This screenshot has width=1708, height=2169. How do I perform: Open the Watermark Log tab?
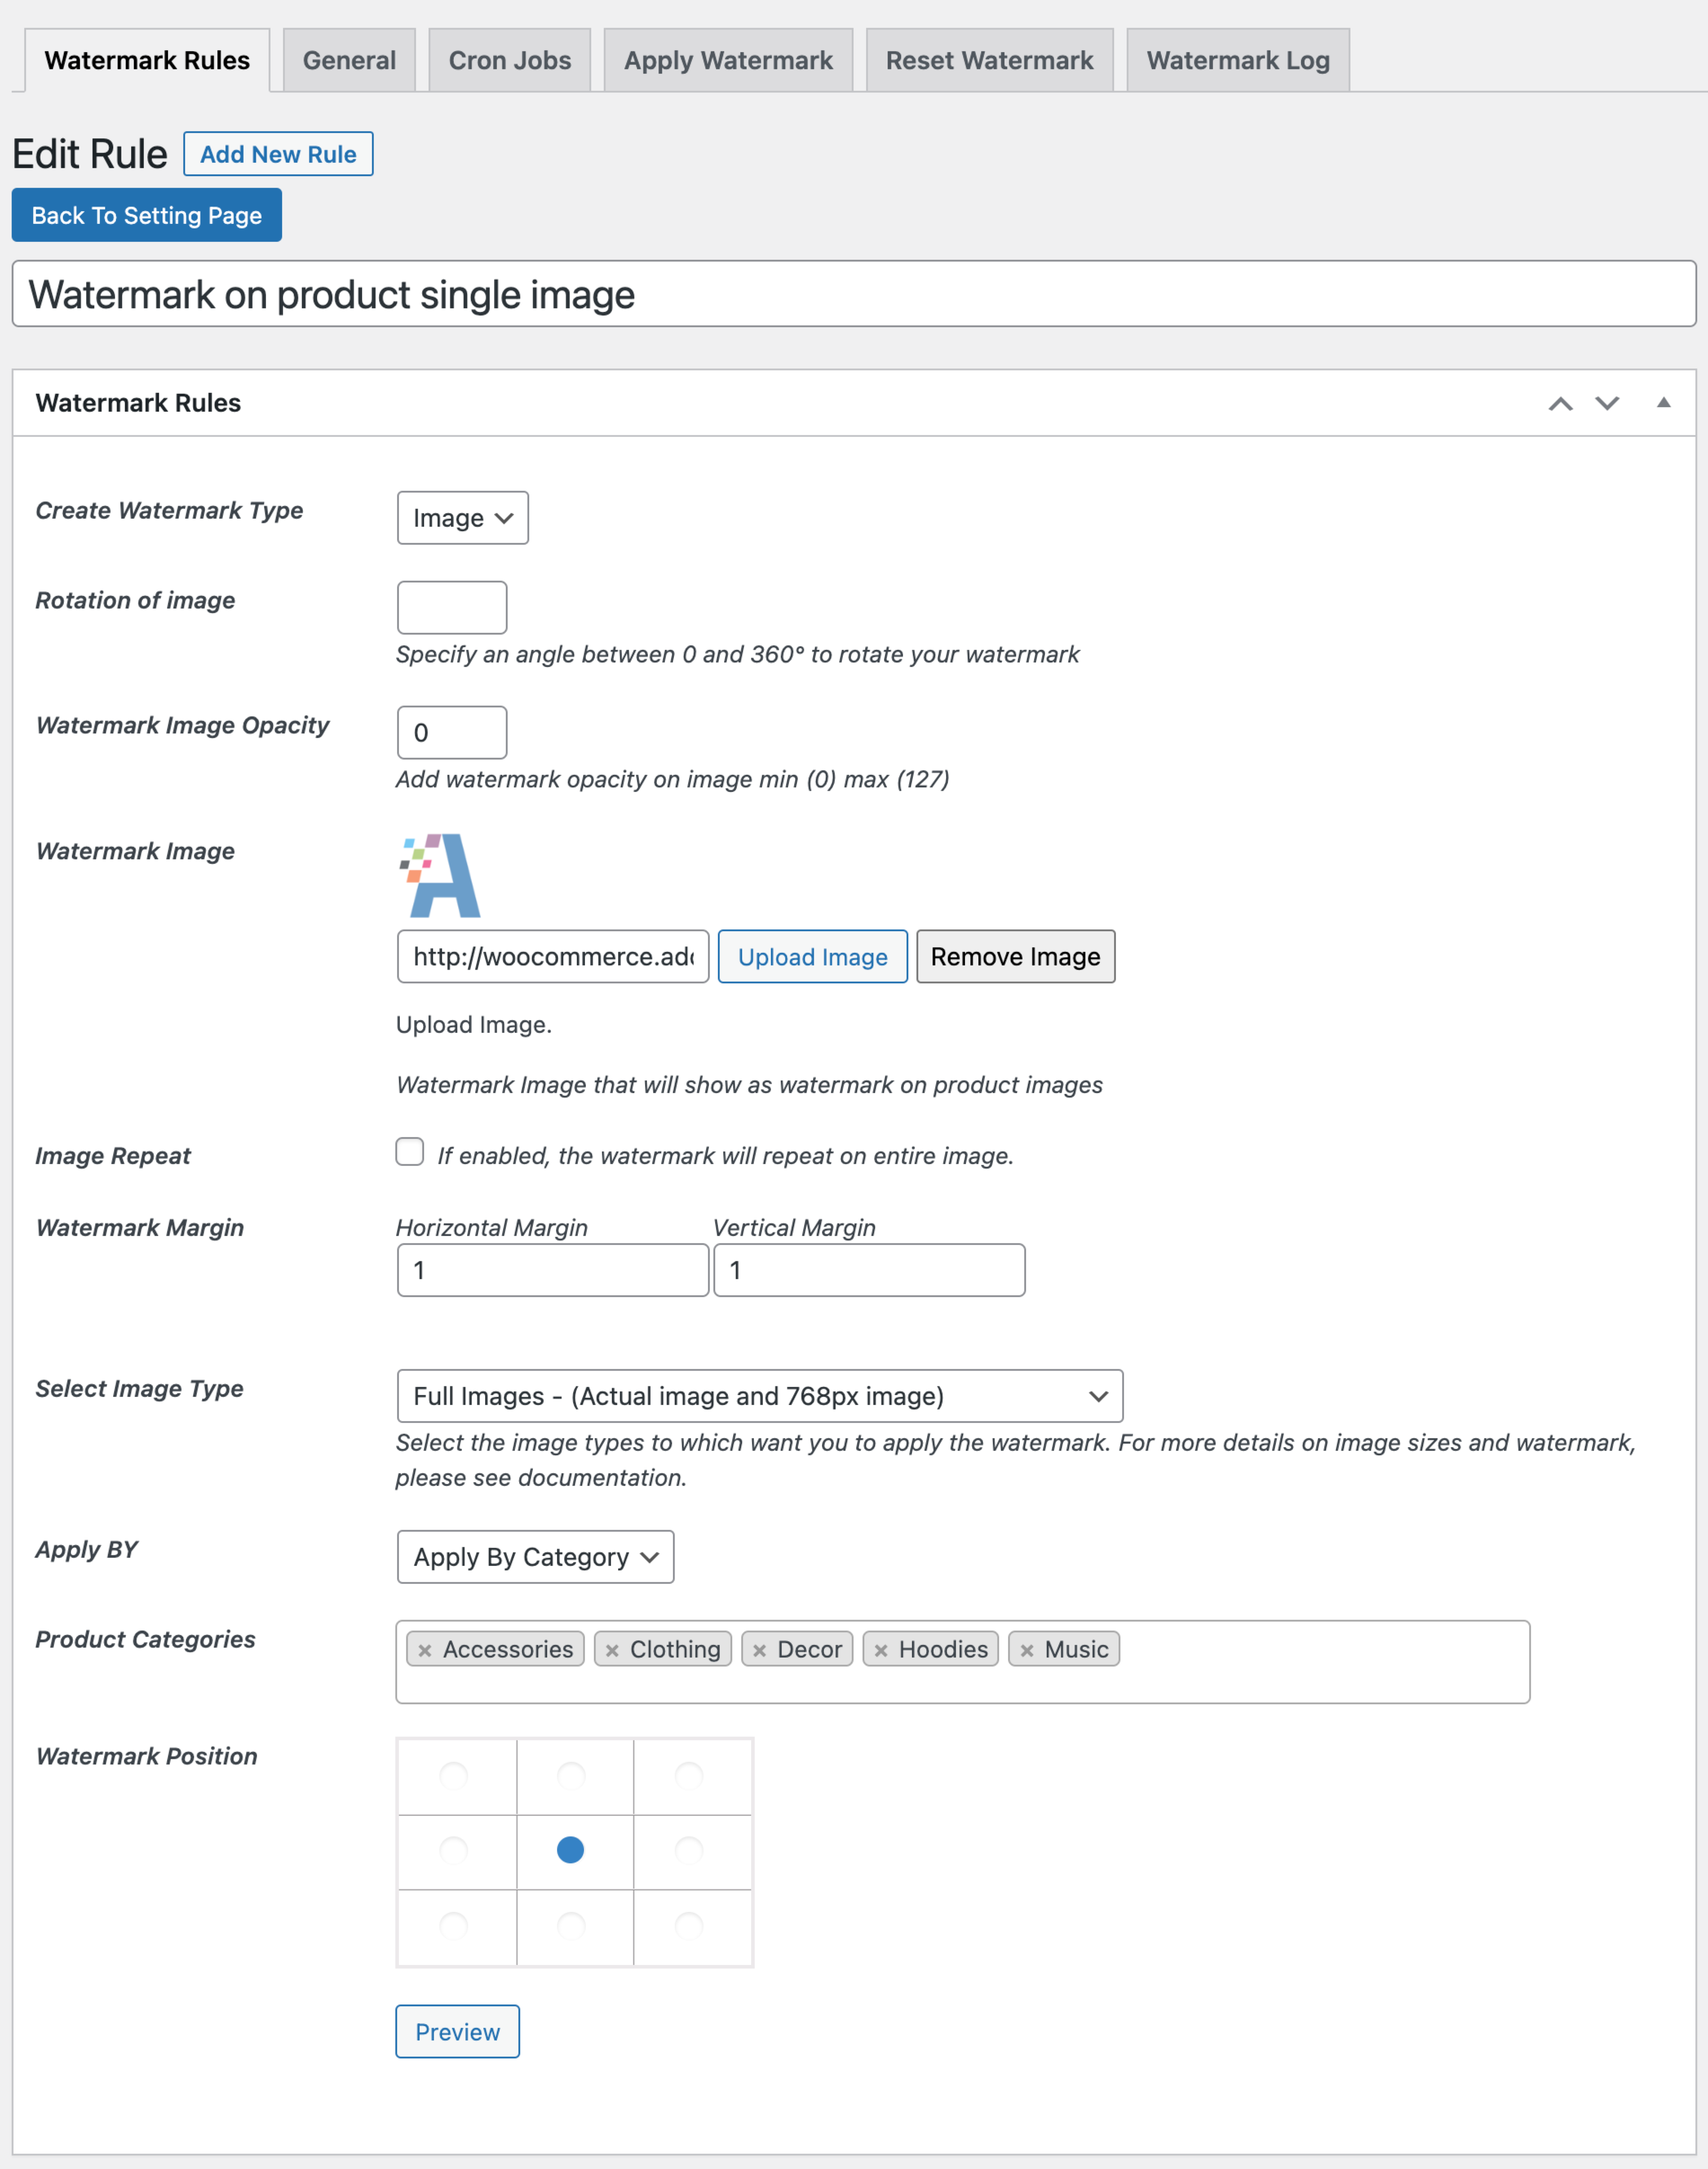pyautogui.click(x=1237, y=61)
